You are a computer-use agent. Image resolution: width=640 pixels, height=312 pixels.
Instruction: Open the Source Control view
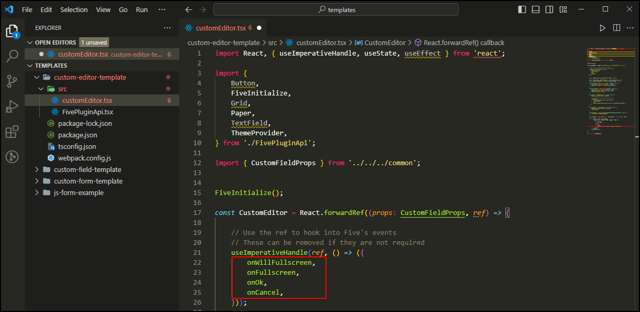[x=12, y=81]
